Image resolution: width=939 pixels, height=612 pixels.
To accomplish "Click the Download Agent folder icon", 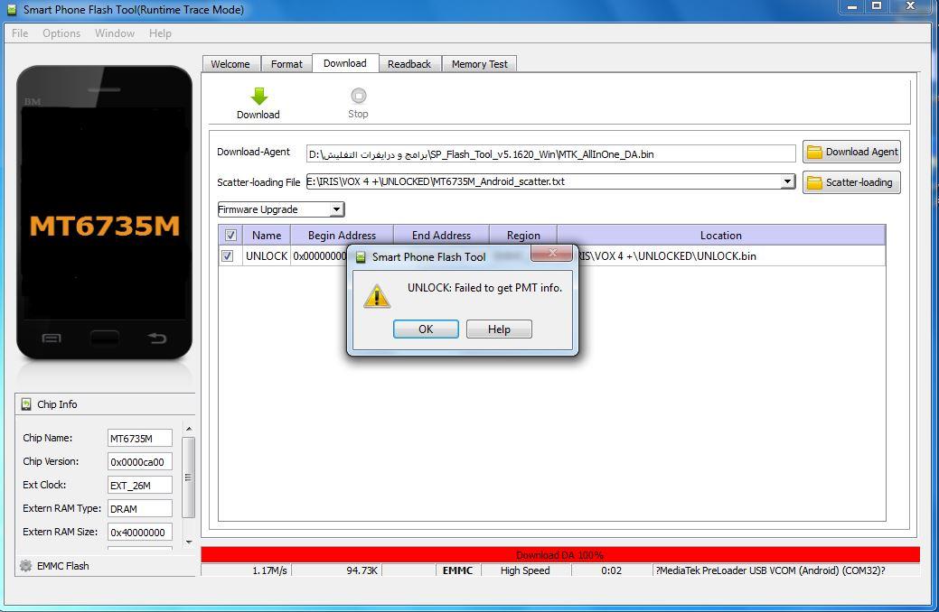I will (814, 152).
